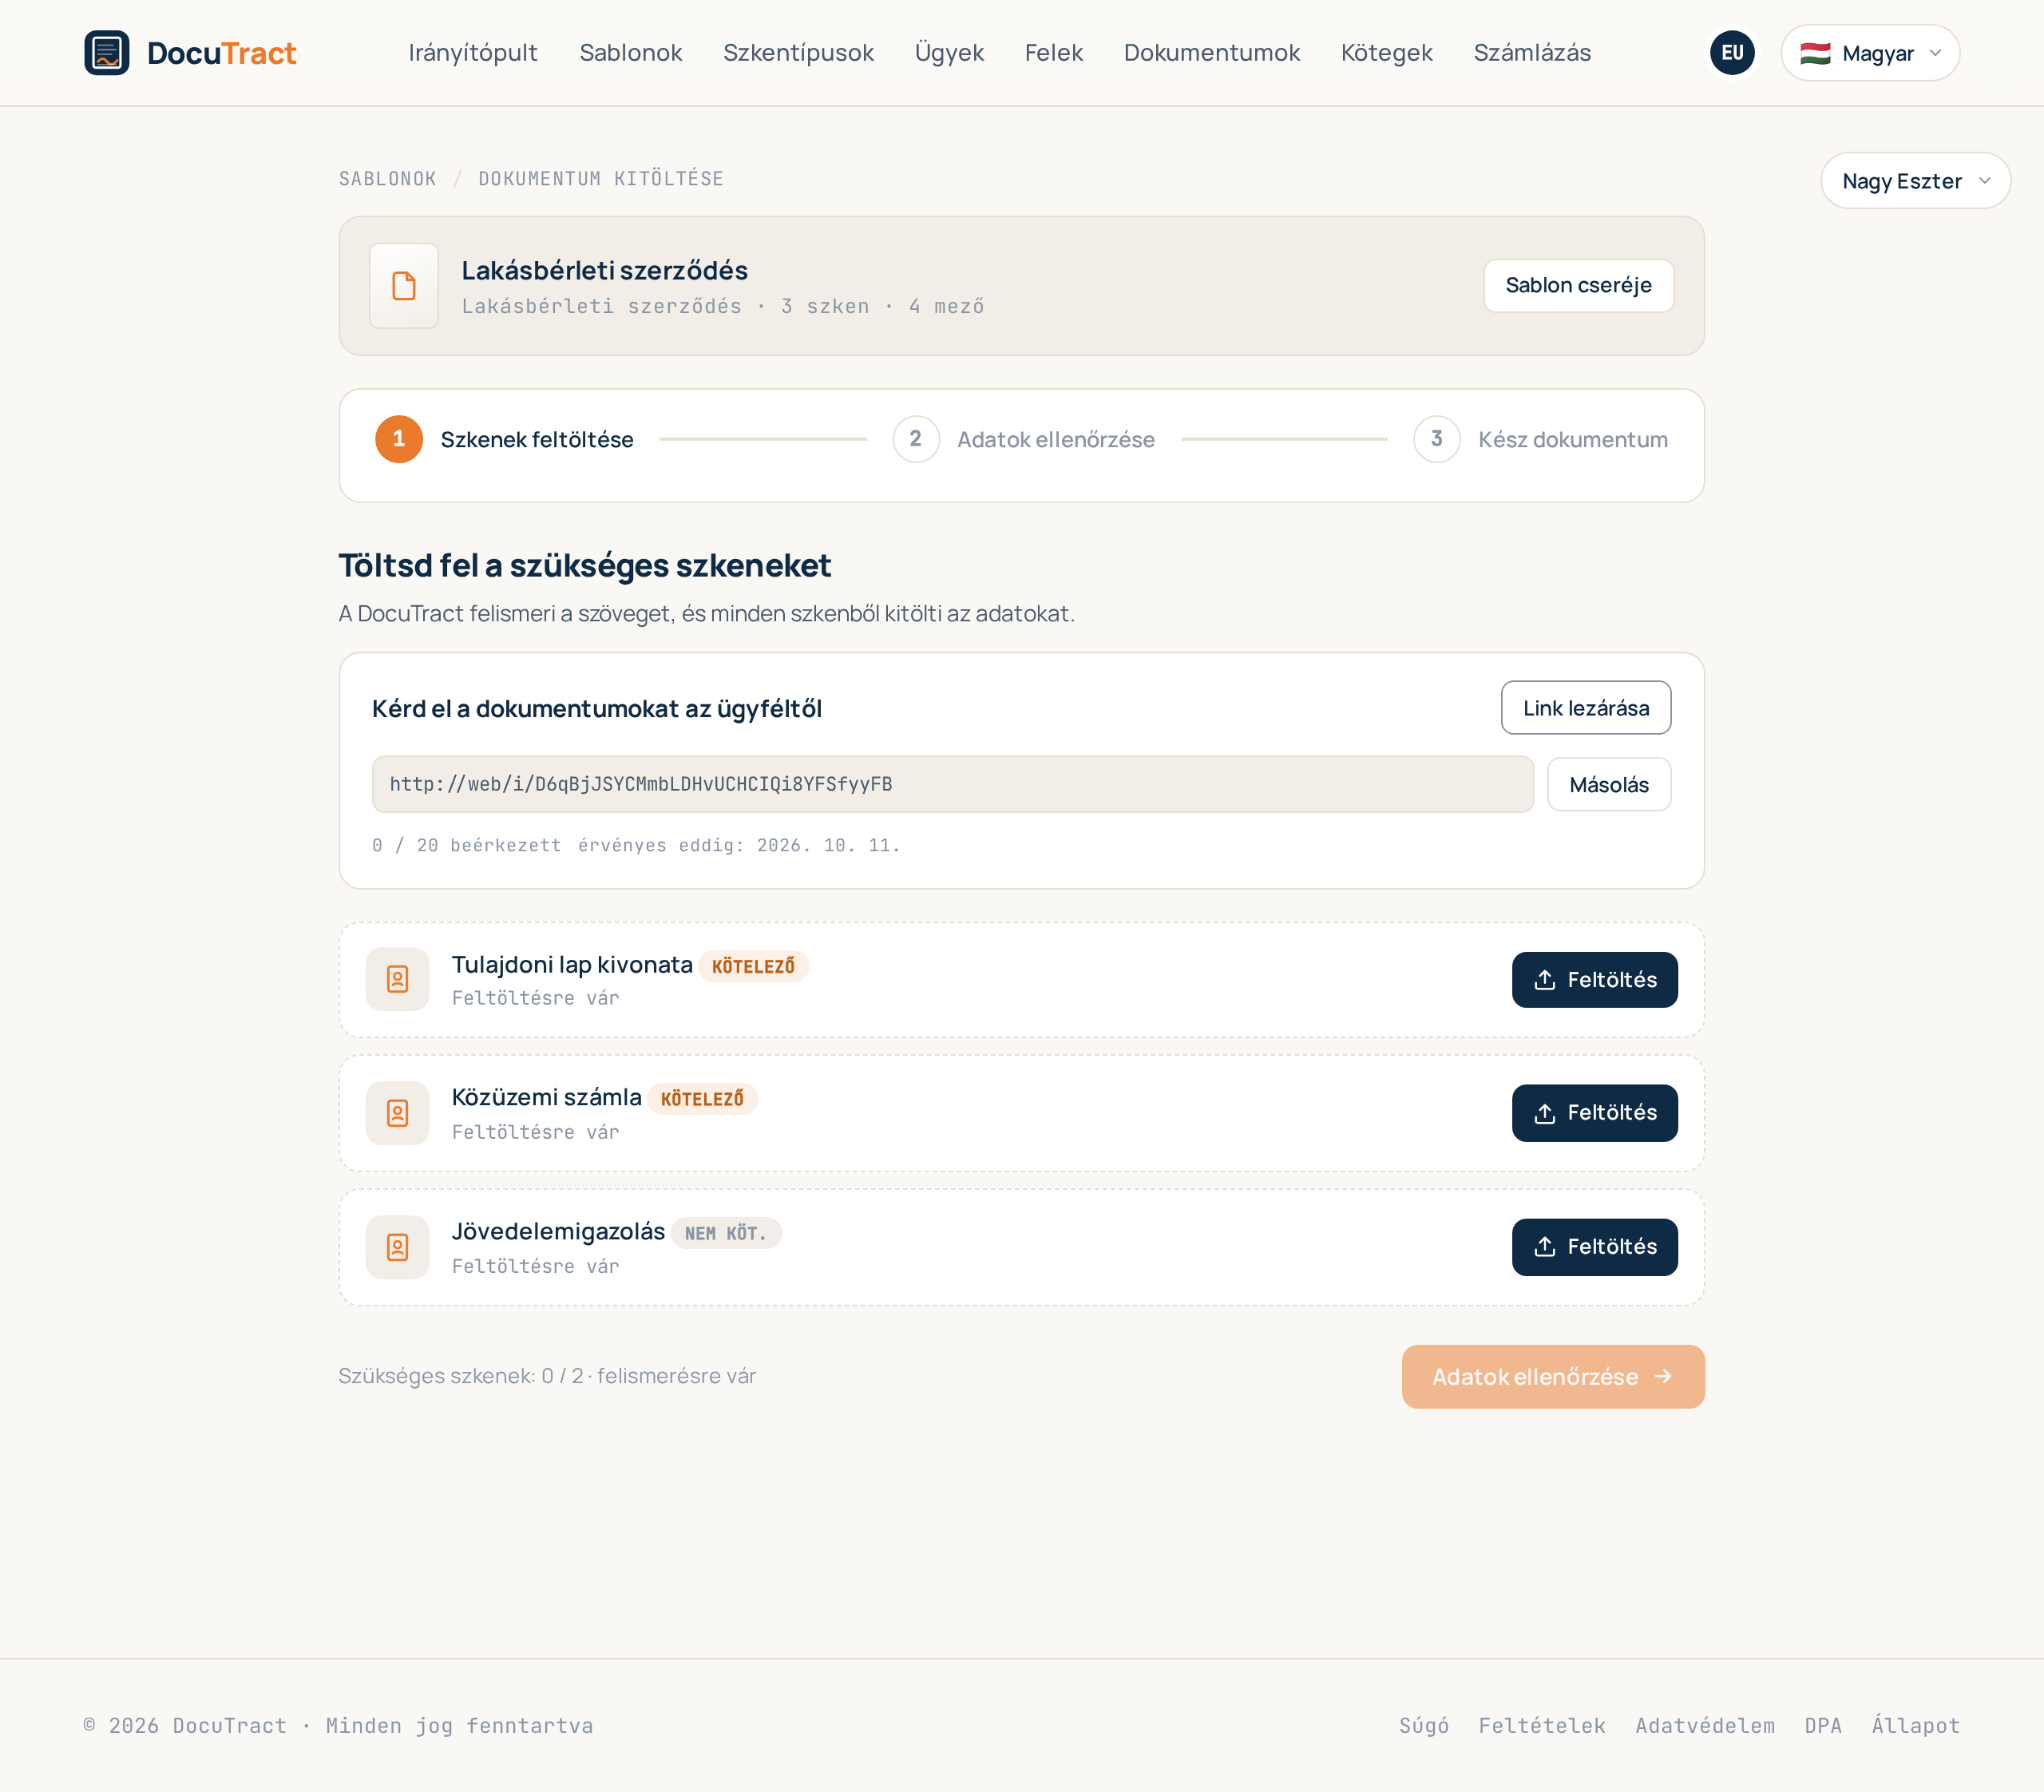
Task: Open the Felek nav item
Action: coord(1054,53)
